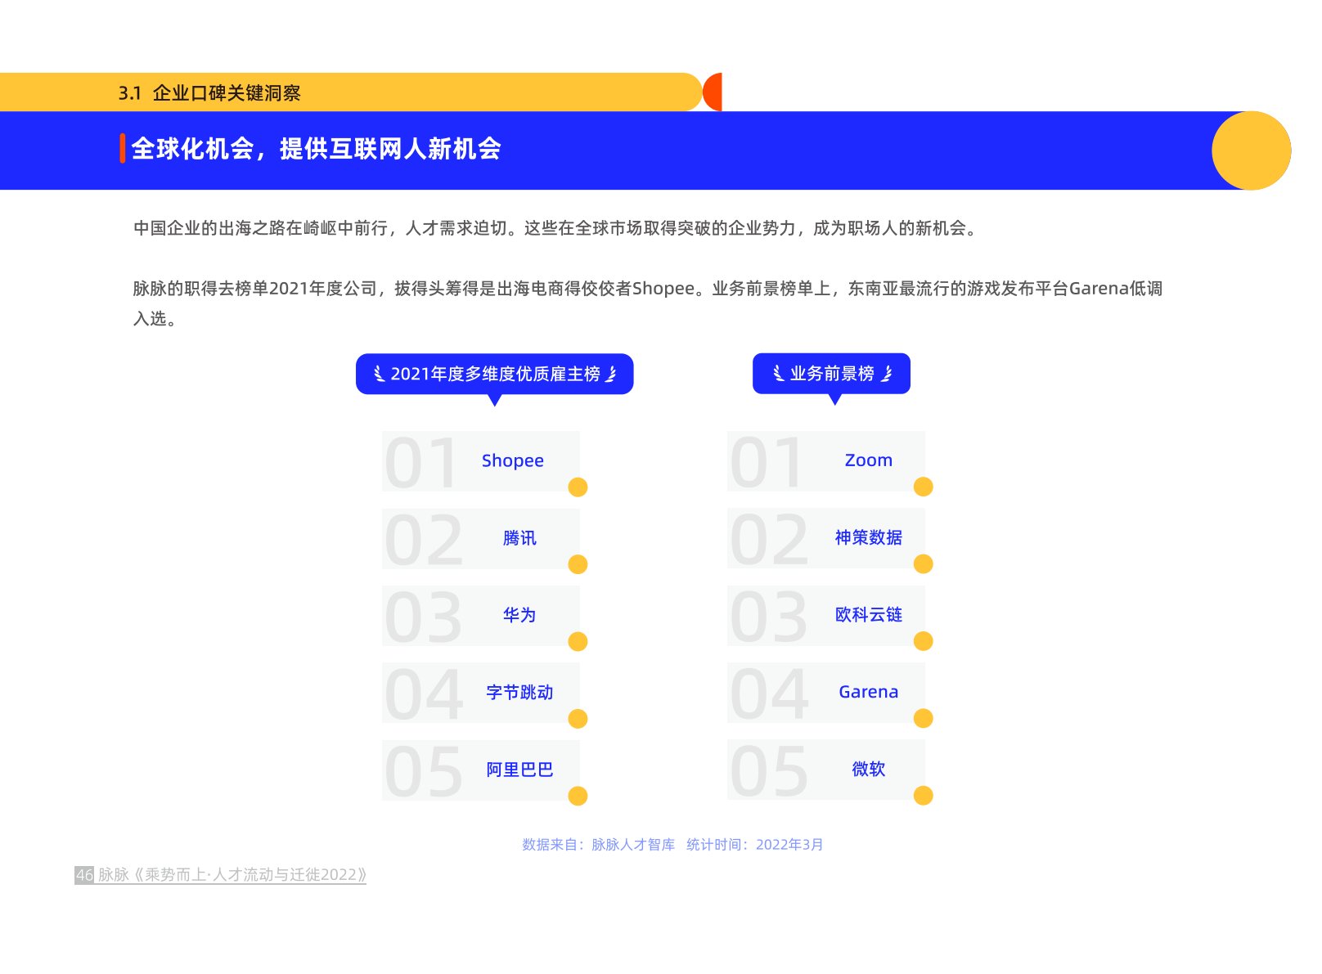
Task: Select 阿里巴巴 ranked fifth
Action: pyautogui.click(x=481, y=770)
